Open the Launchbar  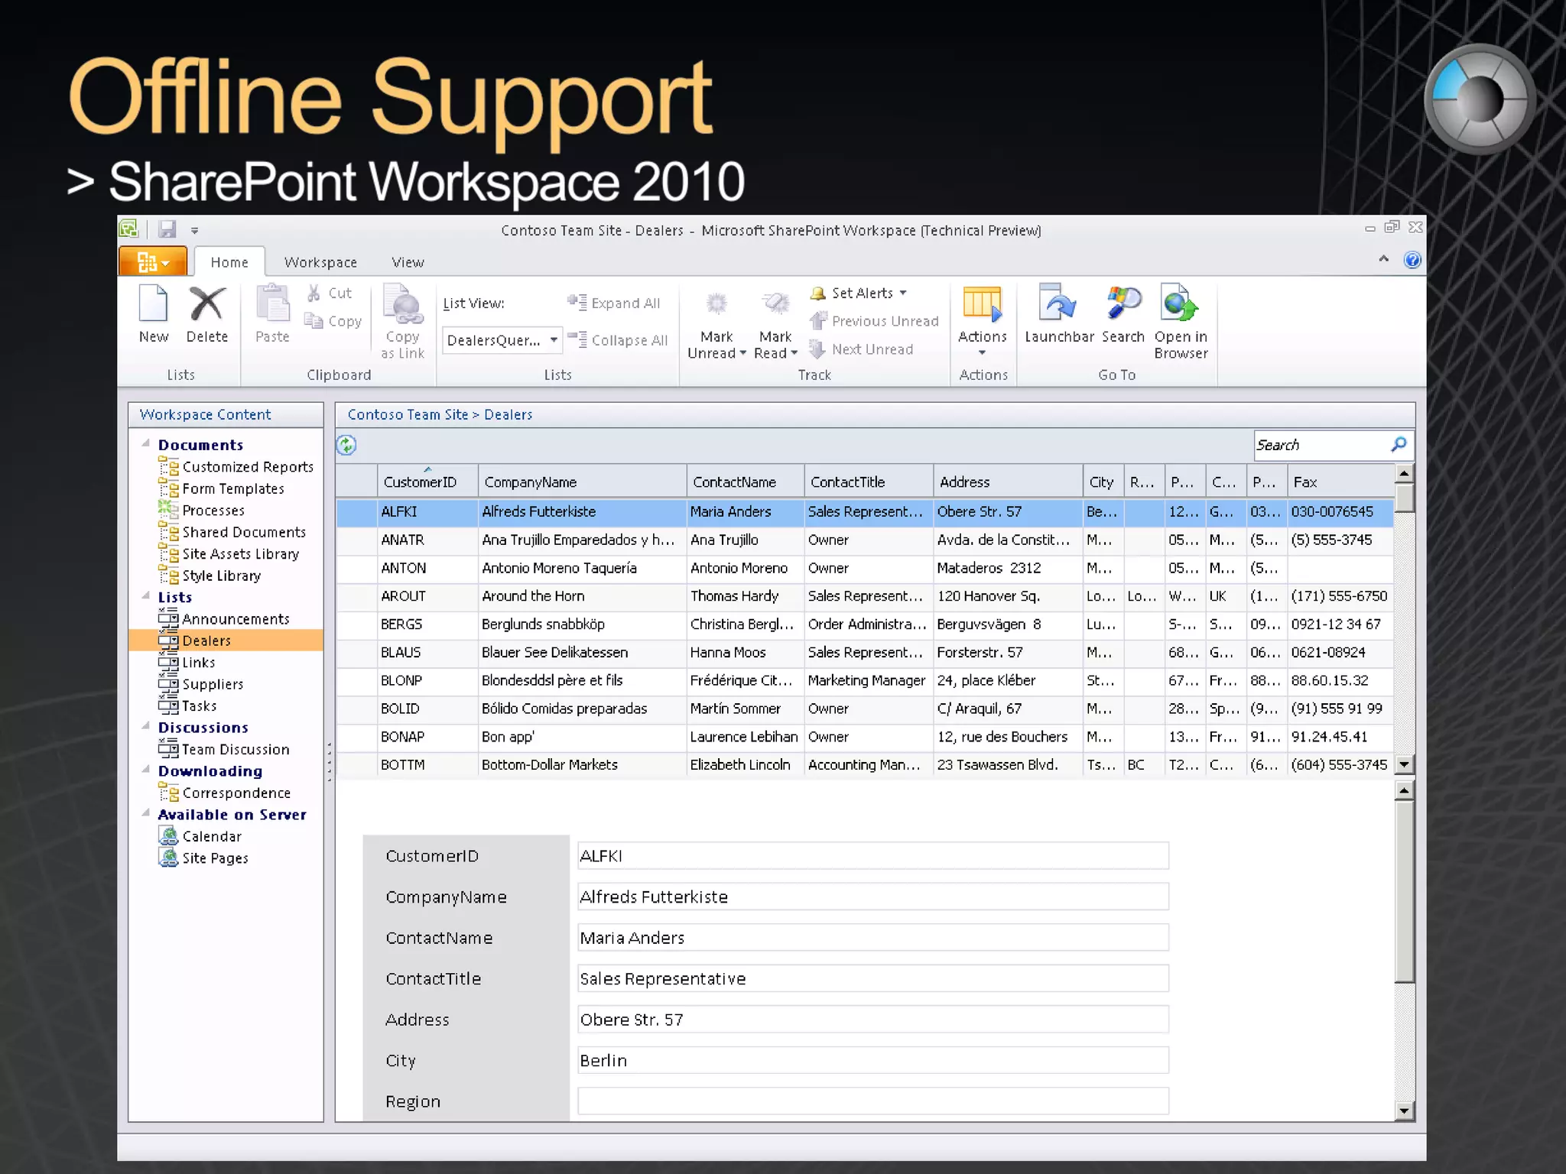click(1058, 305)
